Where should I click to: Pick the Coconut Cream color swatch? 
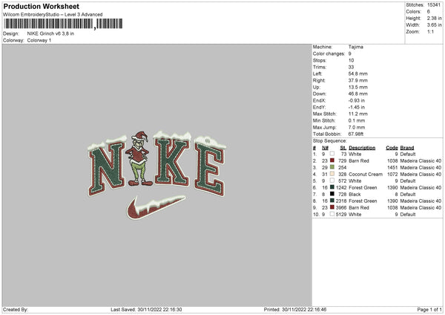click(x=332, y=174)
